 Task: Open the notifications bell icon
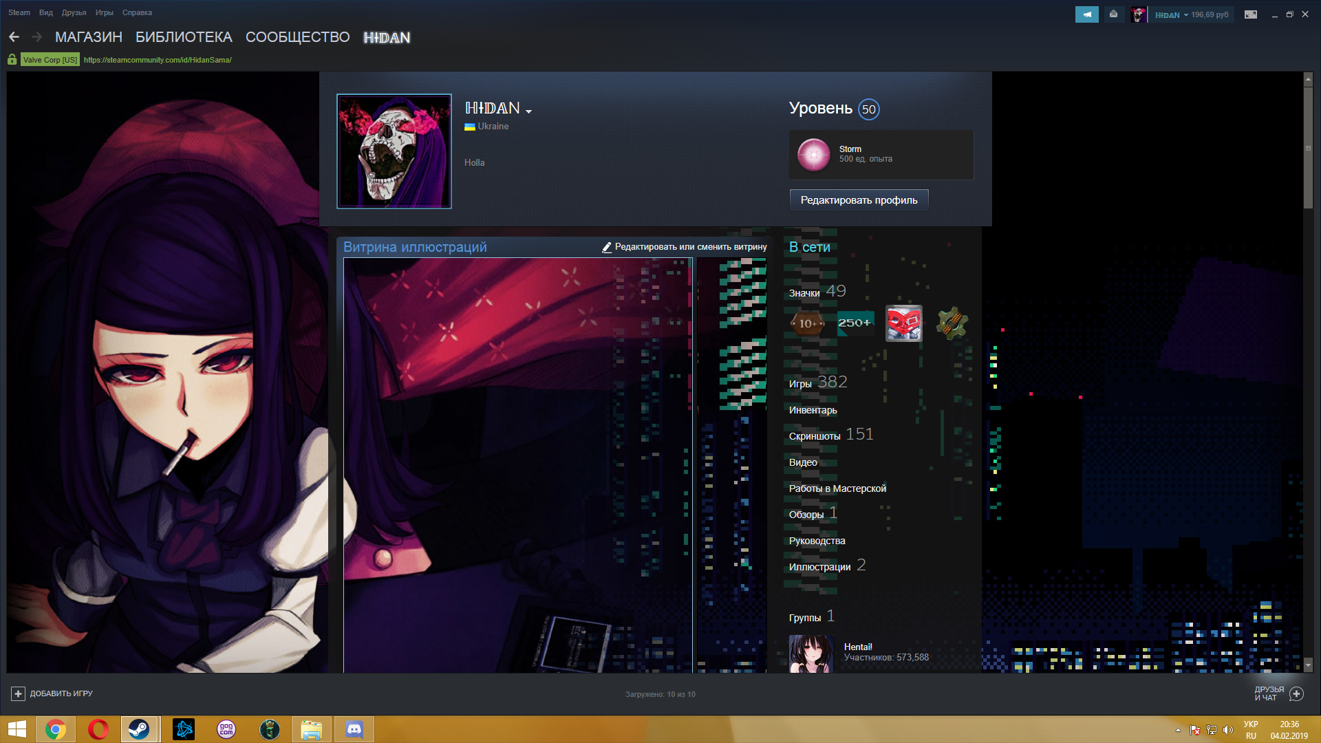[1113, 14]
